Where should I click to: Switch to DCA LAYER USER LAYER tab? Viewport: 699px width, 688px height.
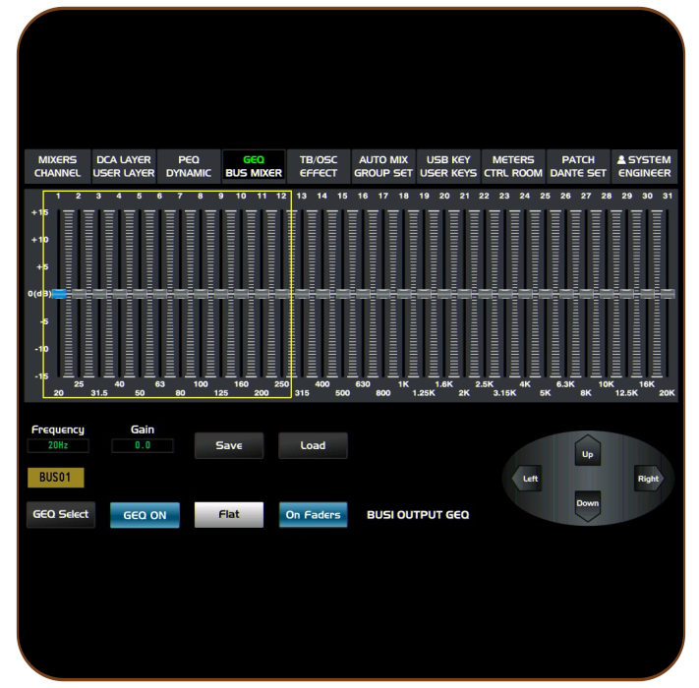[124, 167]
